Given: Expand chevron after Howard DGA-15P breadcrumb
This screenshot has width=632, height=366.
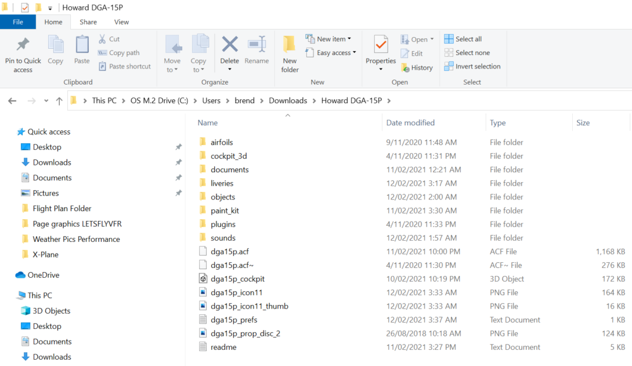Looking at the screenshot, I should (x=389, y=101).
